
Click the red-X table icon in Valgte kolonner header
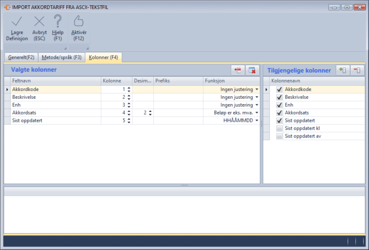click(252, 70)
